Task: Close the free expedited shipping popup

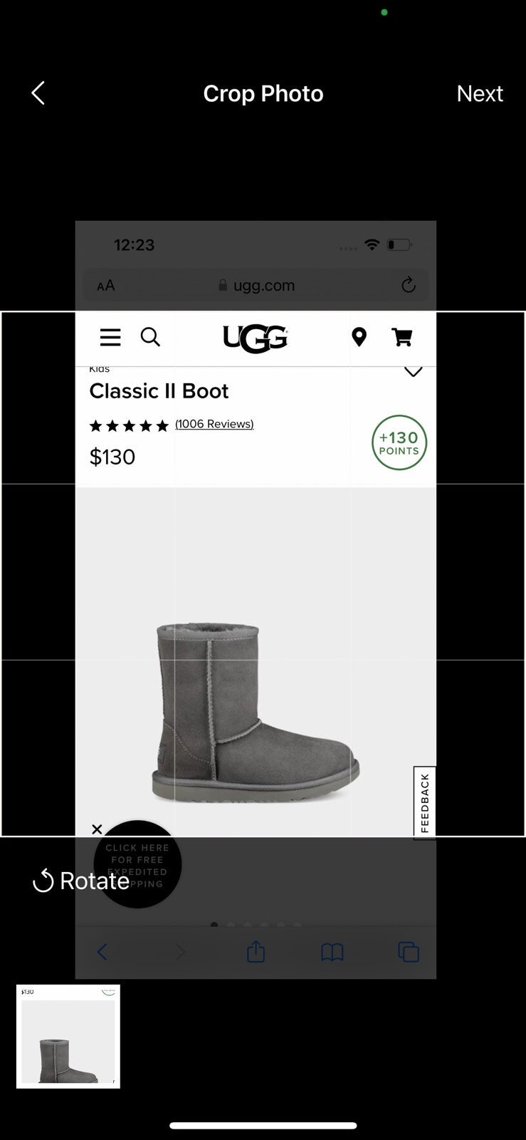Action: [x=97, y=829]
